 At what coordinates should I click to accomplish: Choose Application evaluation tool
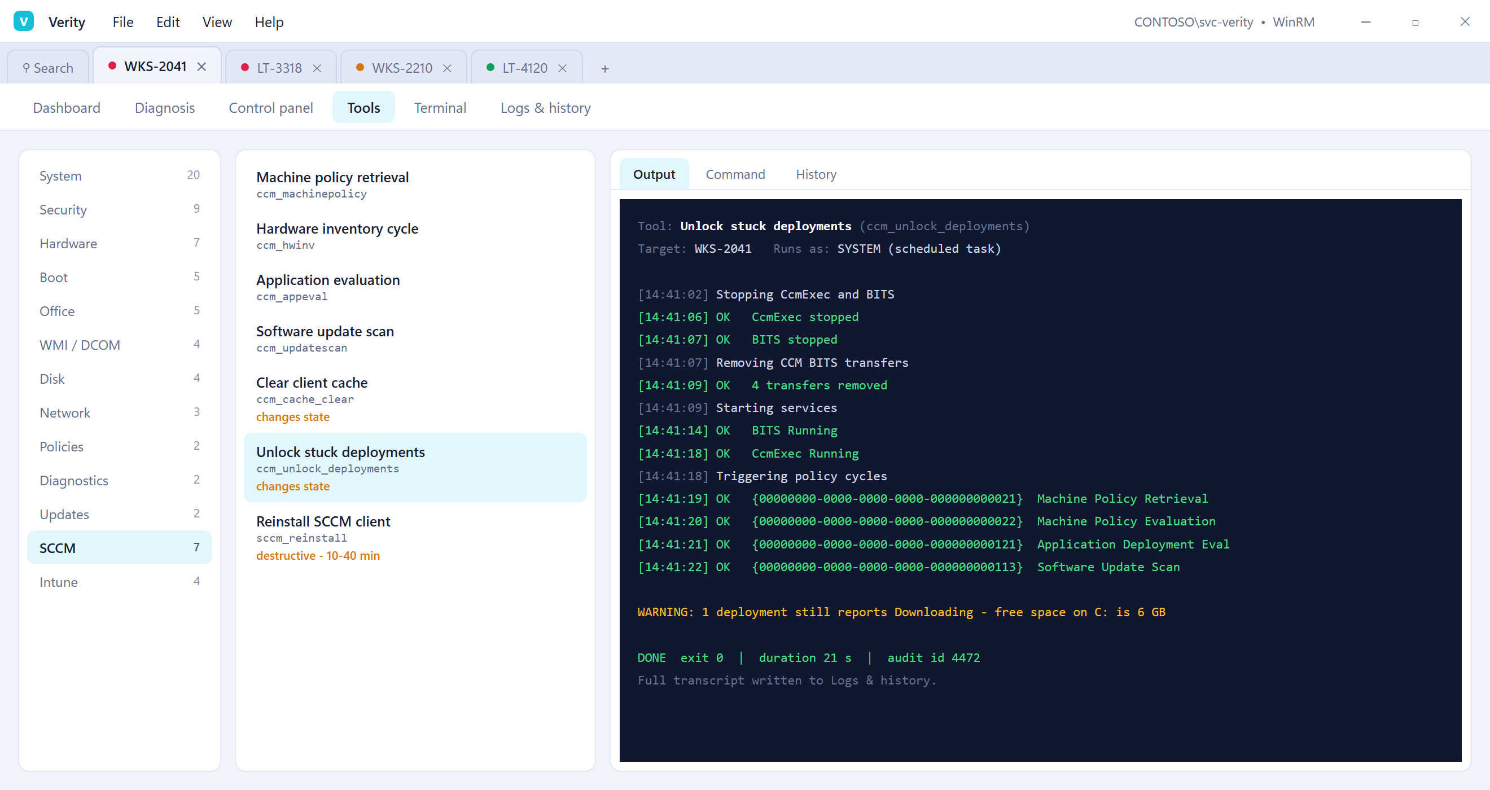[x=415, y=287]
